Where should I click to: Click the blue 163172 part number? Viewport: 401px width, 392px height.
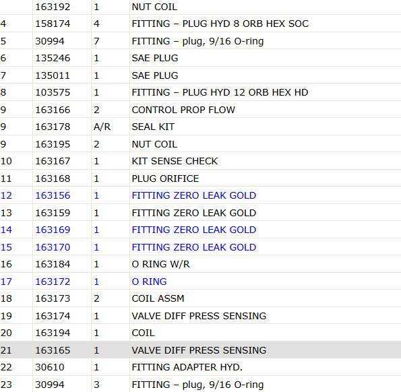53,282
